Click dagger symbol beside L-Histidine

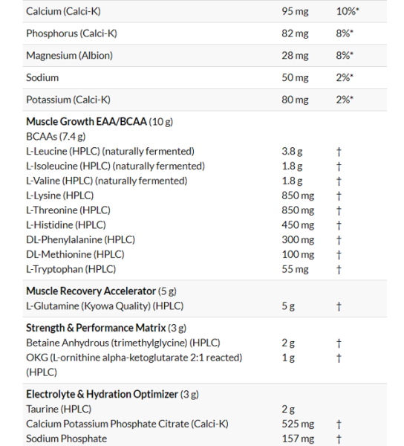click(x=339, y=225)
